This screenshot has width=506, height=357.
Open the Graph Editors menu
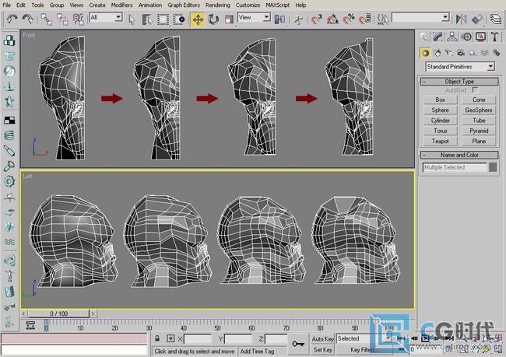[x=184, y=5]
